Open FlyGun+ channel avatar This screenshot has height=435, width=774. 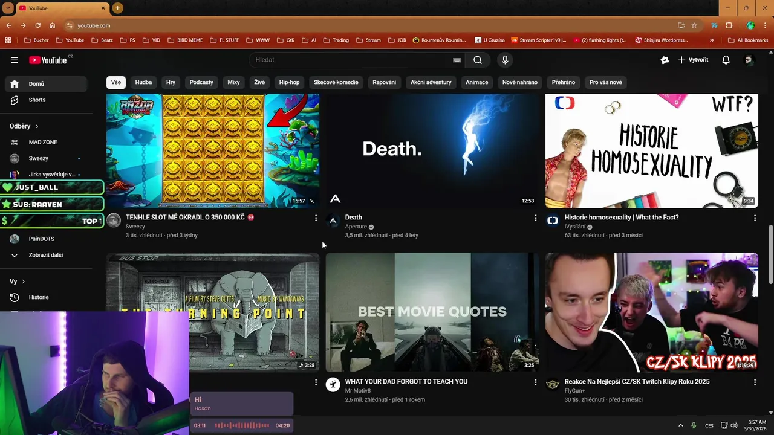[x=553, y=385]
